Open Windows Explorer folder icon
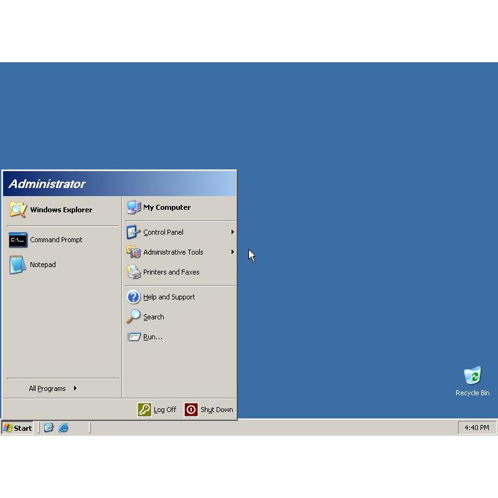Screen dimensions: 498x498 [18, 210]
